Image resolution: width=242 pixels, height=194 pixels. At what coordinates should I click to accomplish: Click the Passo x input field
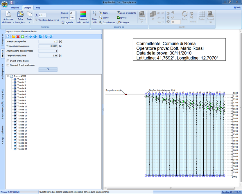pos(72,13)
